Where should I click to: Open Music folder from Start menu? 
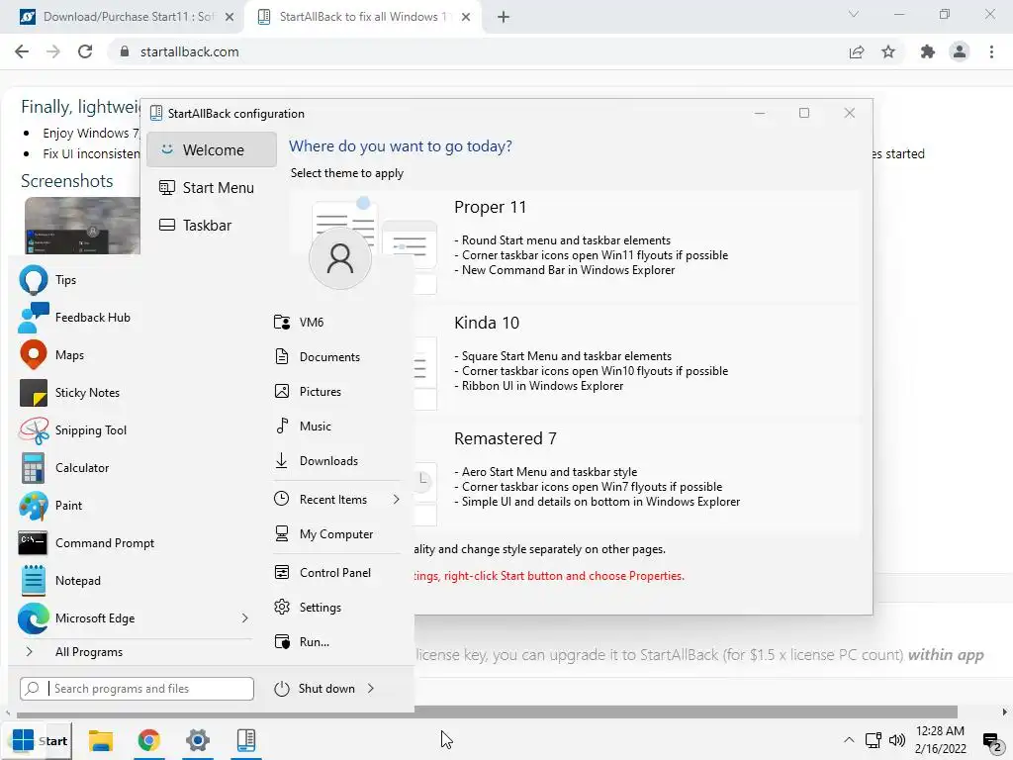point(337,426)
